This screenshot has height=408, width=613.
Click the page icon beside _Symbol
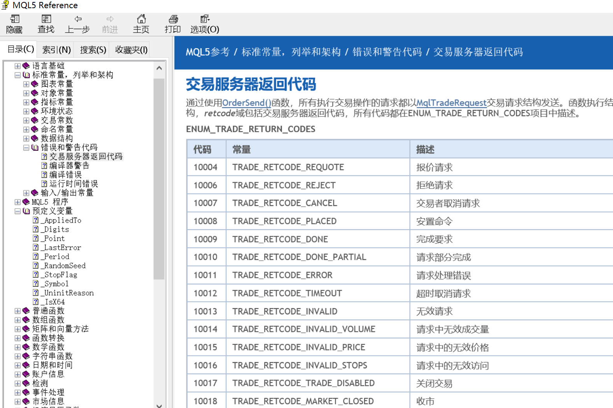pyautogui.click(x=36, y=284)
